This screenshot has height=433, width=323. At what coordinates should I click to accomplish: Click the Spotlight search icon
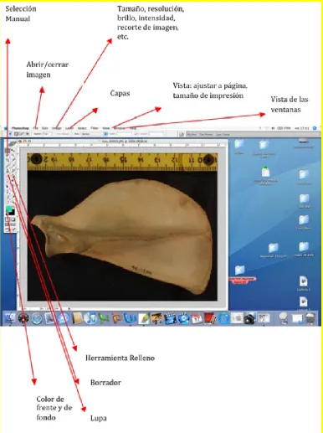click(315, 128)
